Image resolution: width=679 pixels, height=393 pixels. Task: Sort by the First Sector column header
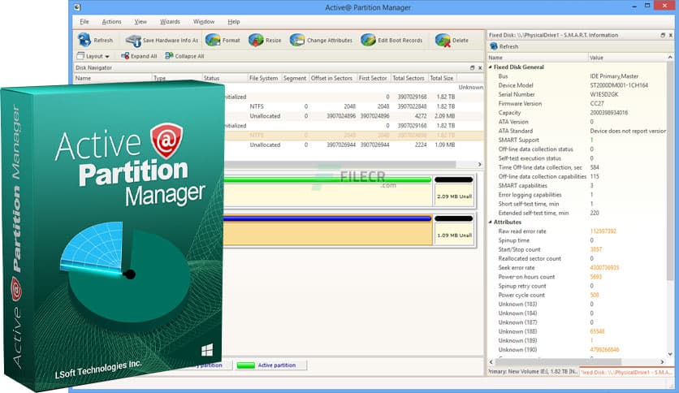tap(373, 78)
